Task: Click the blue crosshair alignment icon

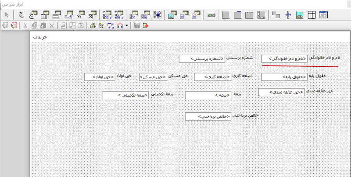Action: tap(288, 15)
